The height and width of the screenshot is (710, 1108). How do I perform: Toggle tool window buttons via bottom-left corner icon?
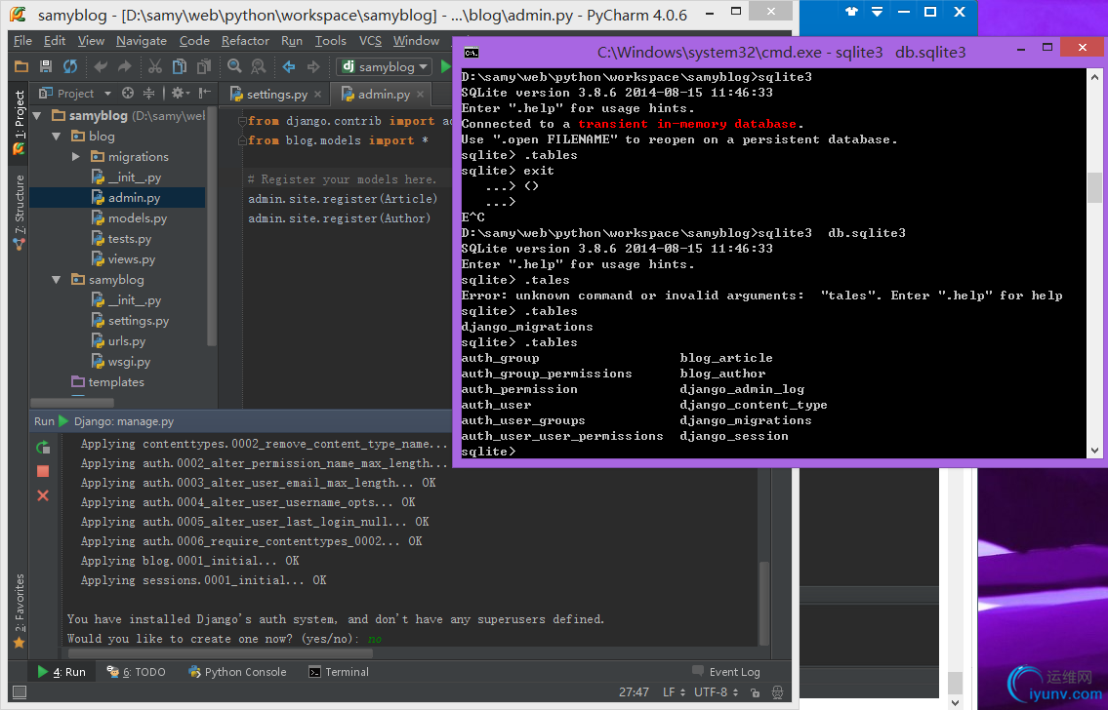(20, 692)
